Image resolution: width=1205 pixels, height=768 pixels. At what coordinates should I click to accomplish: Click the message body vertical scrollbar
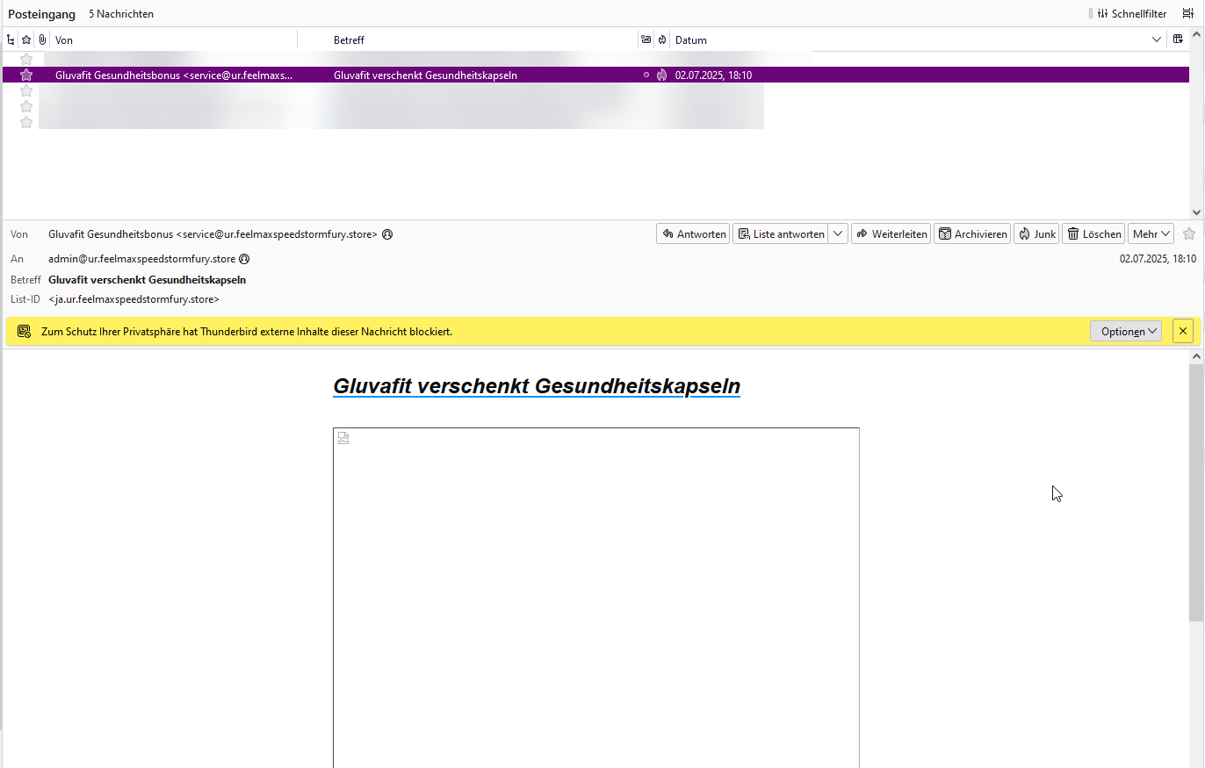point(1196,492)
